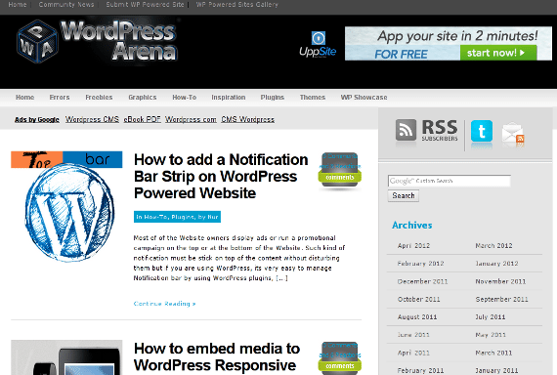Click the 'Ads by Google' label
Viewport: 557px width, 375px height.
click(37, 120)
